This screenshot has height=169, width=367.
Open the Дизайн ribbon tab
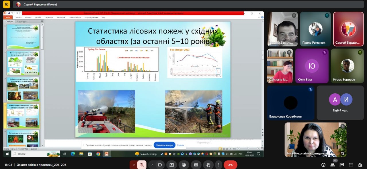38,17
